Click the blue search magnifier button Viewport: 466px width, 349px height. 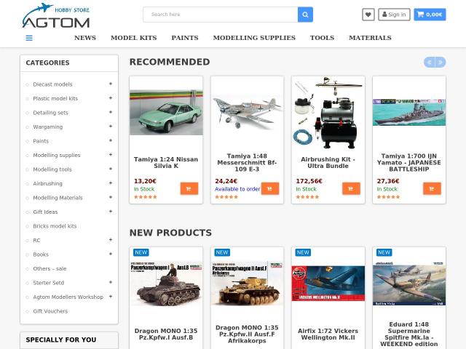[x=305, y=15]
